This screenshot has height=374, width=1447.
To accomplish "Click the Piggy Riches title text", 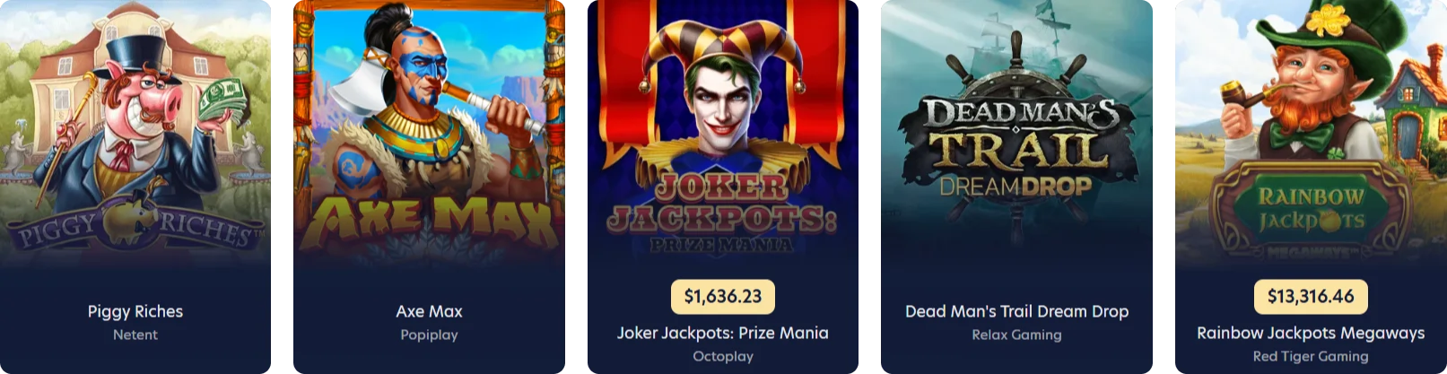I will click(135, 311).
